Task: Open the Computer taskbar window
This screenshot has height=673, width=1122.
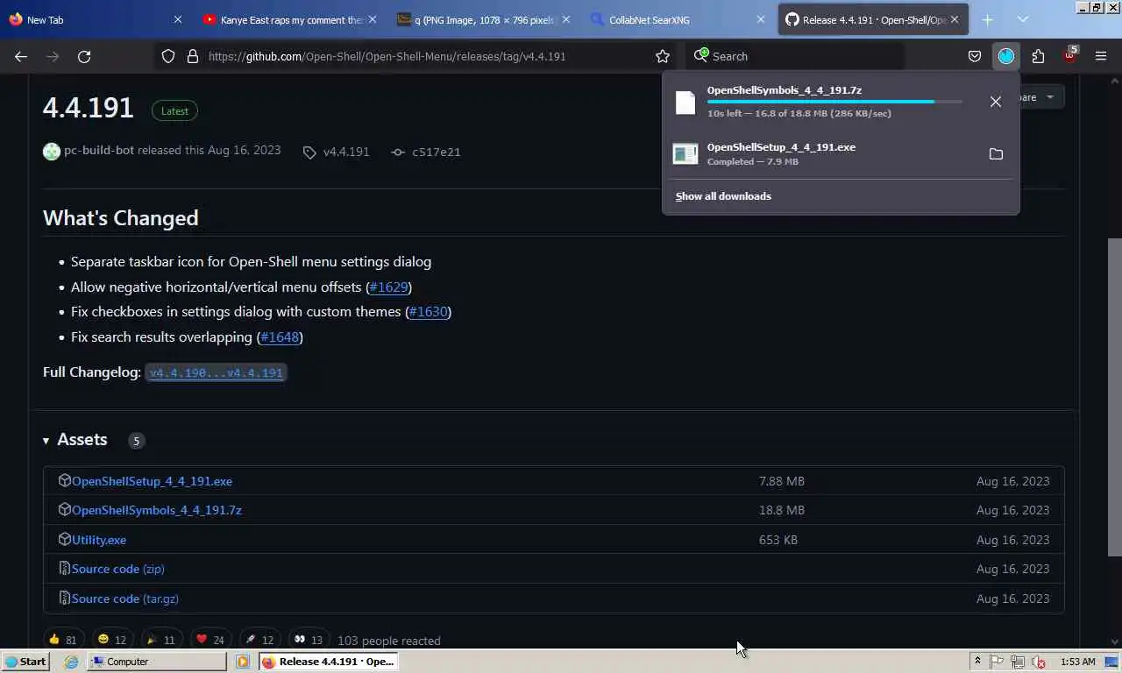Action: [157, 662]
